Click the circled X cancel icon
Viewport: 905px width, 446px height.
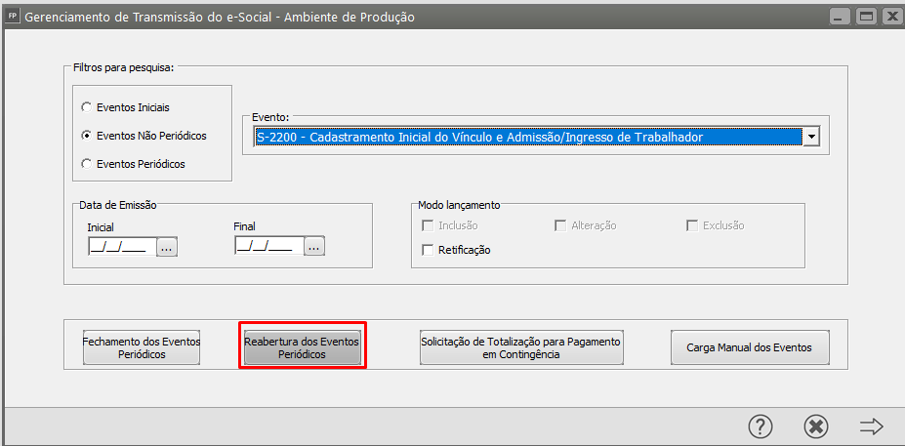816,426
